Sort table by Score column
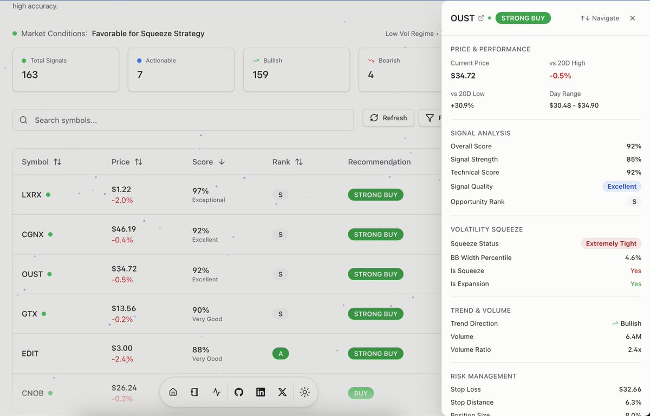 click(209, 162)
